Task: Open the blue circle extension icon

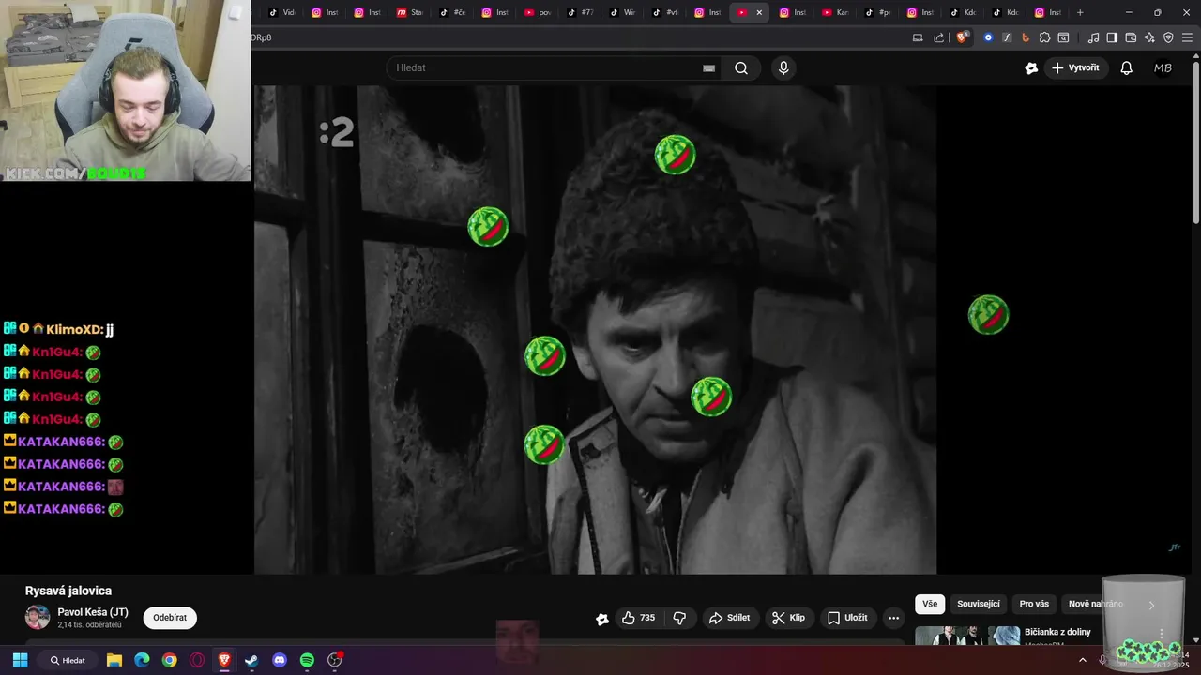Action: coord(988,37)
